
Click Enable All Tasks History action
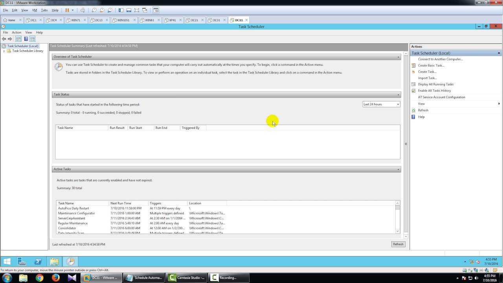[x=434, y=91]
